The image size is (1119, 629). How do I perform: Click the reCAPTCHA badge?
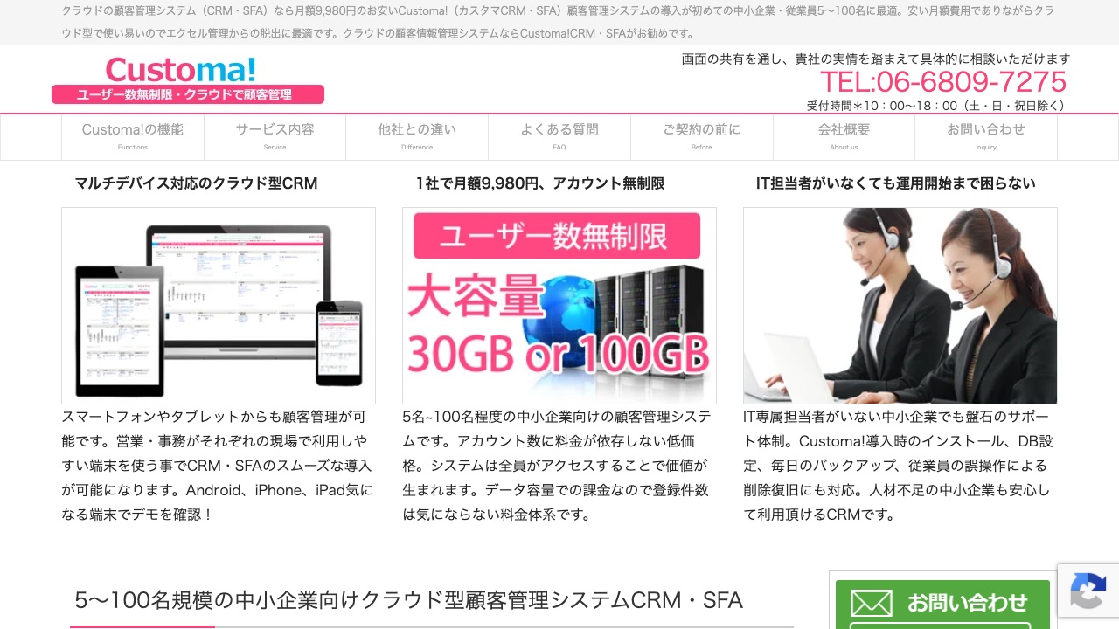click(x=1088, y=591)
